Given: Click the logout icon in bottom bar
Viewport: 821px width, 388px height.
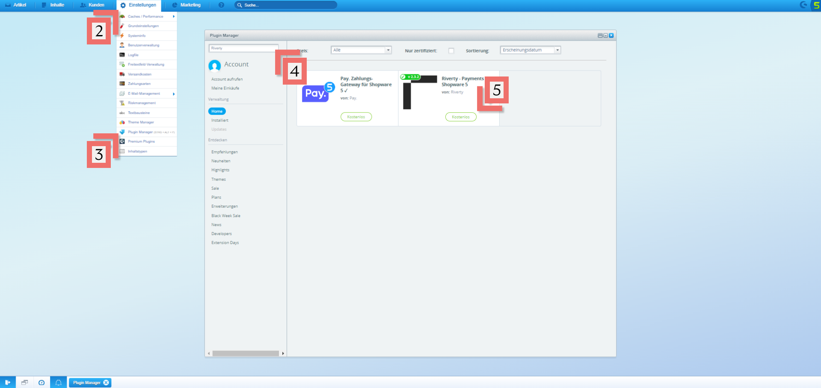Looking at the screenshot, I should click(x=8, y=382).
